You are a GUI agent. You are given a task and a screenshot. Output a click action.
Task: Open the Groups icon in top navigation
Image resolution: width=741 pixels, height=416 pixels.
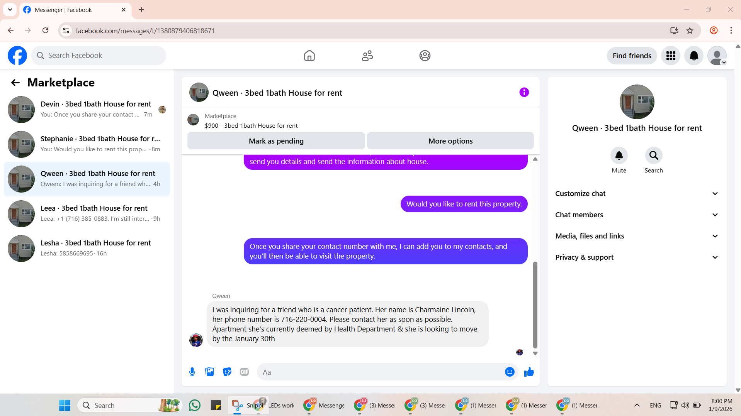425,56
